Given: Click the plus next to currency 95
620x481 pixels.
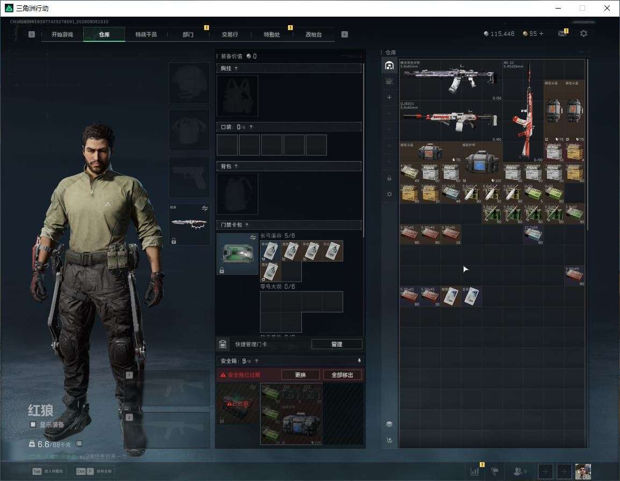Looking at the screenshot, I should coord(542,34).
